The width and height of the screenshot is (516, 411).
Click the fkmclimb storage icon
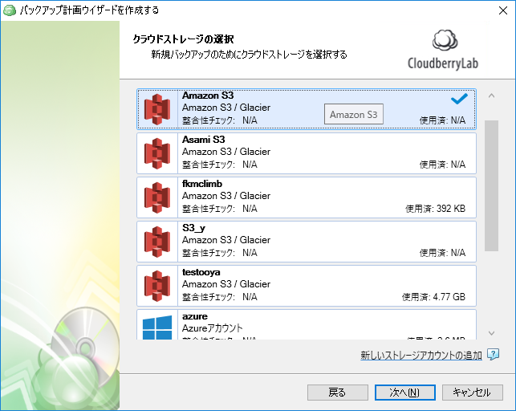pyautogui.click(x=157, y=197)
